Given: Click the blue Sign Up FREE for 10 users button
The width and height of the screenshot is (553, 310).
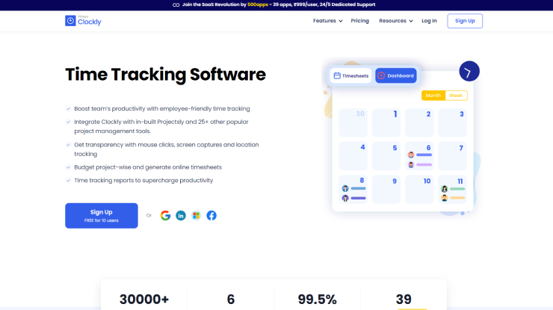Looking at the screenshot, I should (102, 215).
